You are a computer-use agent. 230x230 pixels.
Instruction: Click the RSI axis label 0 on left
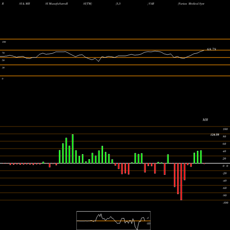[x=2, y=79]
